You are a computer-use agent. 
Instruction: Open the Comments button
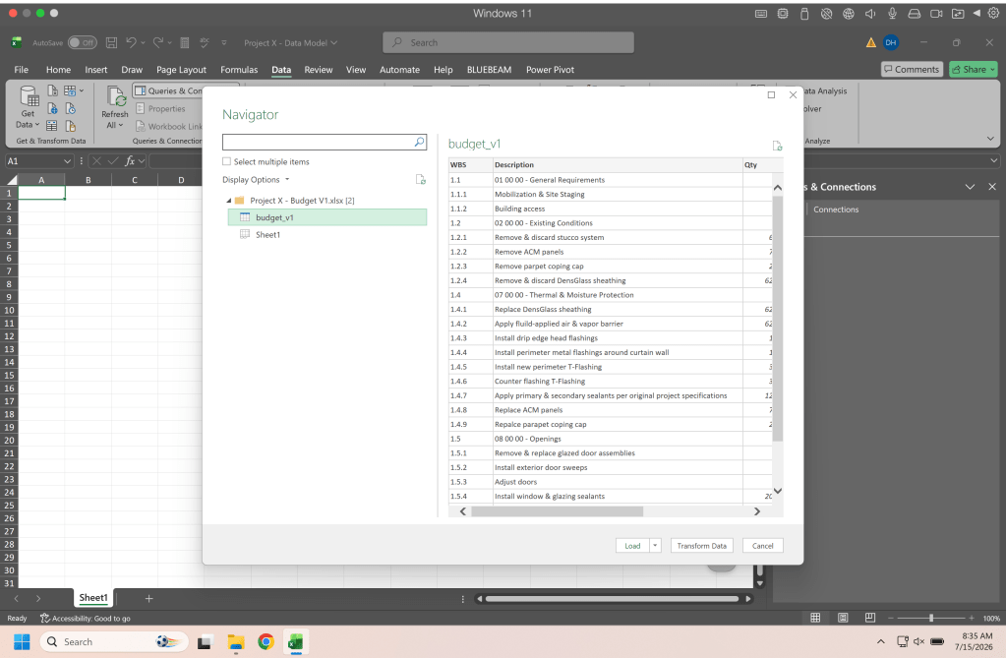click(911, 69)
